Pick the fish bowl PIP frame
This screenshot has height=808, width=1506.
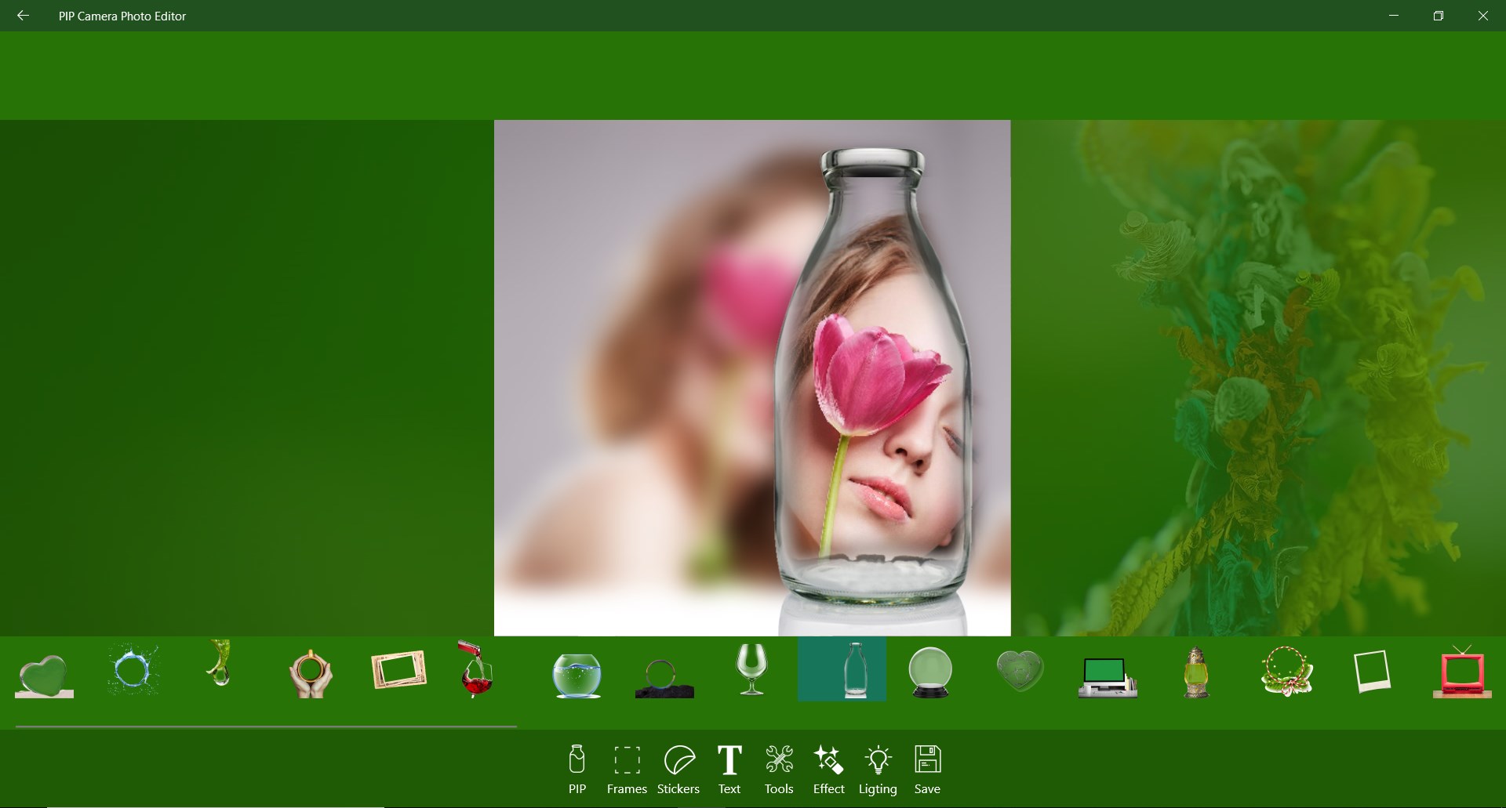[x=577, y=676]
